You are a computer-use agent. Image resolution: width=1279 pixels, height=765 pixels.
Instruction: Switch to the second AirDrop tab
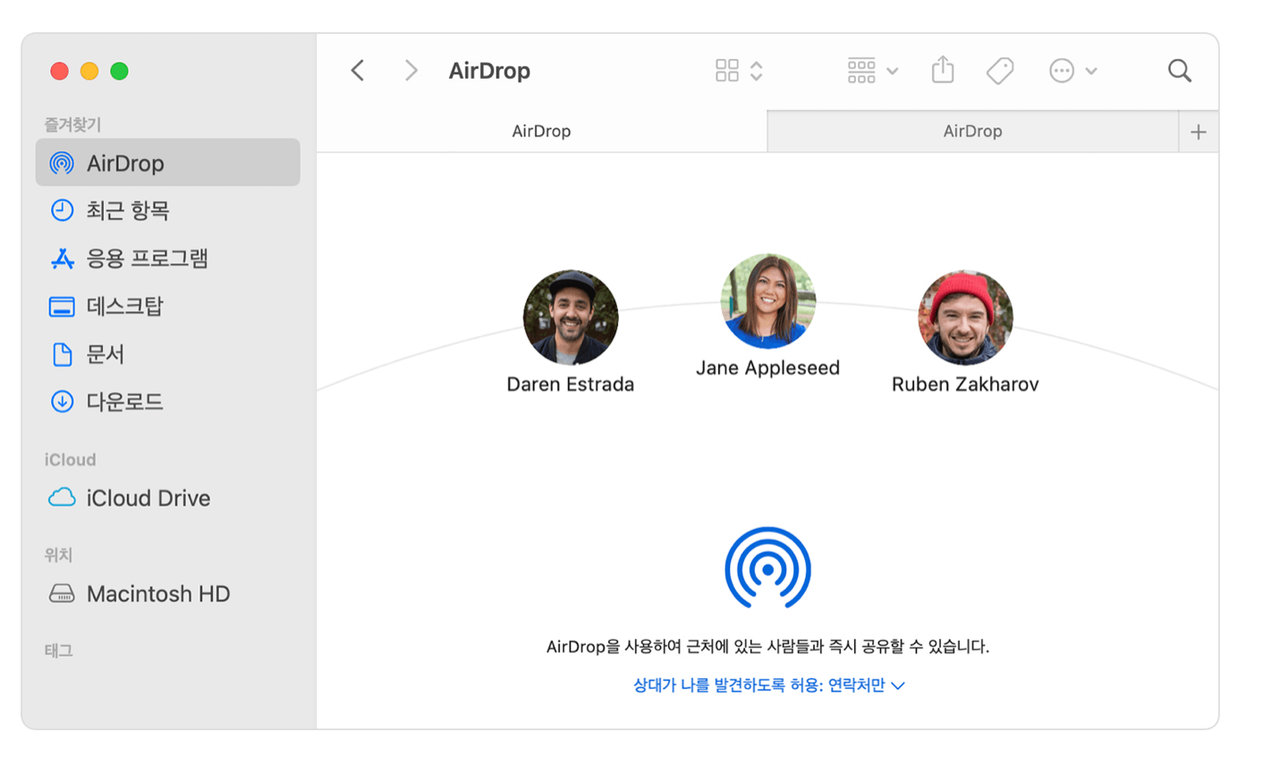coord(973,131)
